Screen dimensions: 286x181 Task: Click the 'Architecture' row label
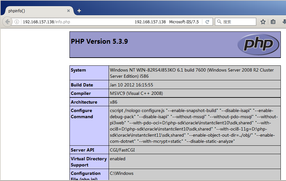(x=84, y=102)
